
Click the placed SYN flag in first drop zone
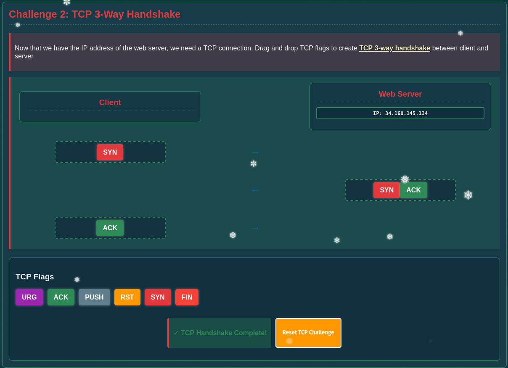point(110,152)
